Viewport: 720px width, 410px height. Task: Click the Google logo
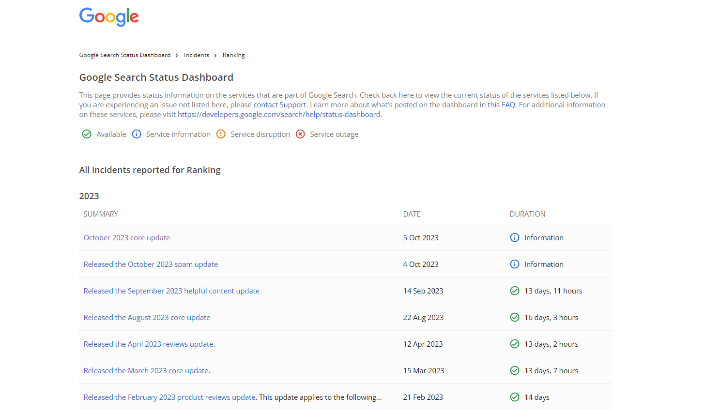tap(109, 17)
